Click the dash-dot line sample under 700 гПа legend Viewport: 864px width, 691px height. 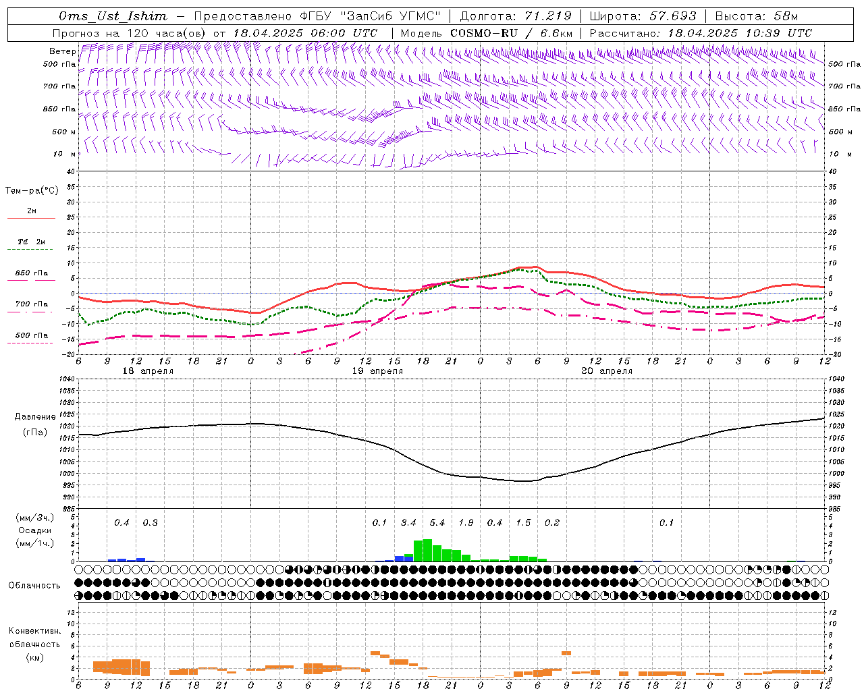click(x=31, y=312)
